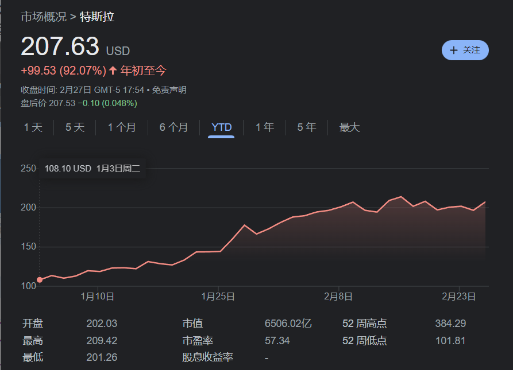The width and height of the screenshot is (513, 370).
Task: Click the 关注 follow button
Action: coord(465,50)
